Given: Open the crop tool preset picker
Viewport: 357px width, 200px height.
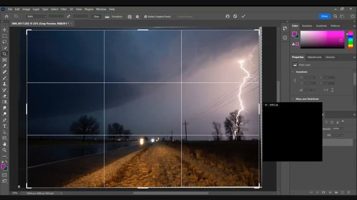Looking at the screenshot, I should point(16,16).
